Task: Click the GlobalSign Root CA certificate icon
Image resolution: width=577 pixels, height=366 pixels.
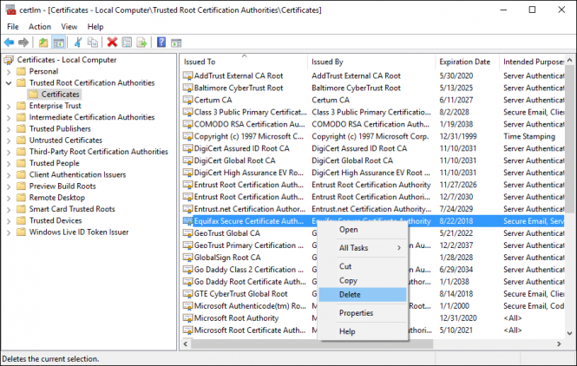Action: 188,258
